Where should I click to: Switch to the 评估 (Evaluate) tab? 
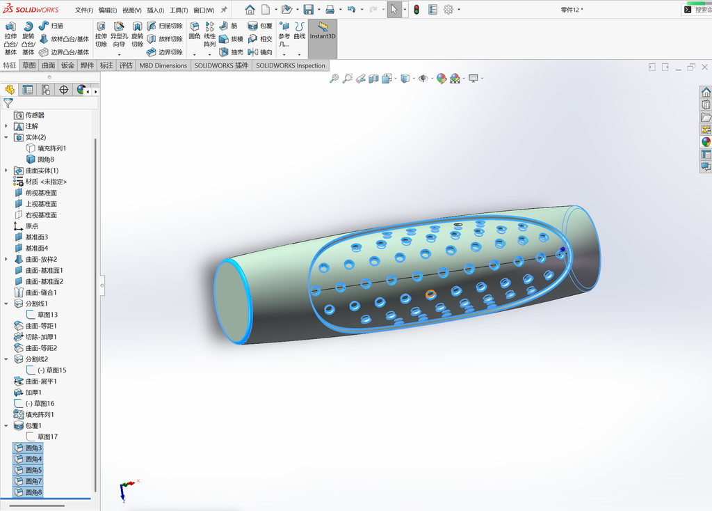(126, 65)
